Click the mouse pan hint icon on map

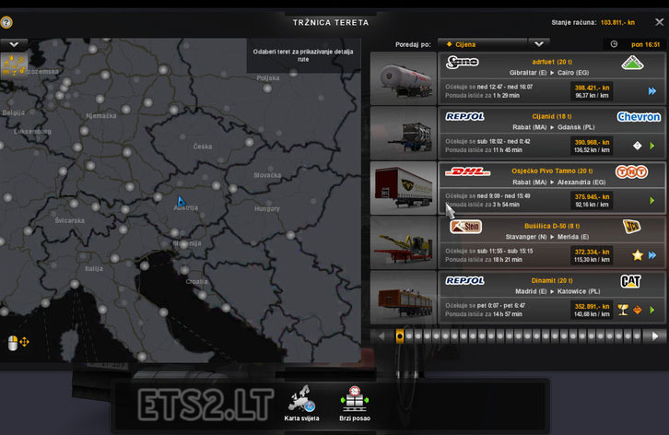(x=18, y=342)
